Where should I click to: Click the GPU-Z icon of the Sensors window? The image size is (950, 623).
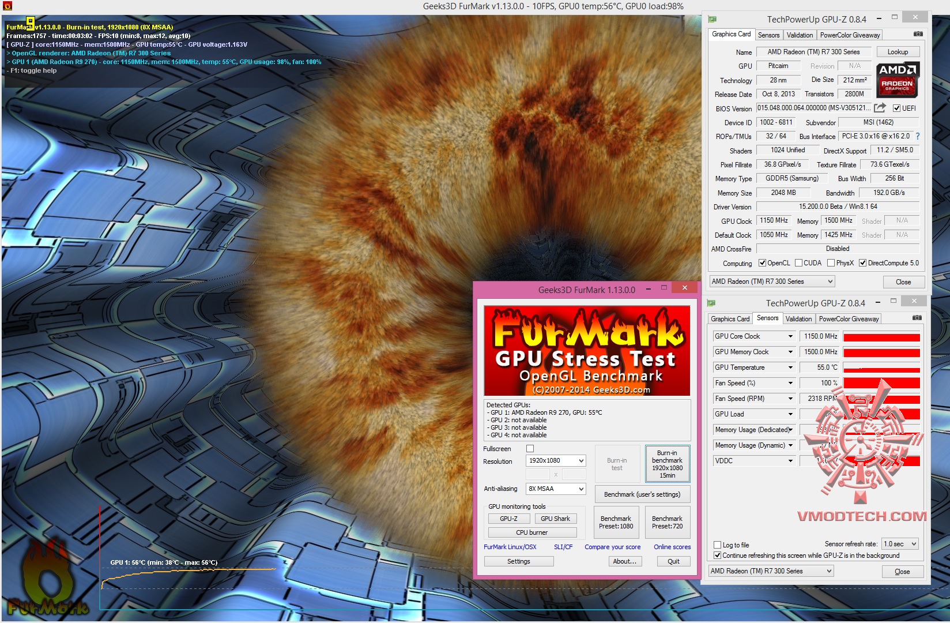[711, 303]
